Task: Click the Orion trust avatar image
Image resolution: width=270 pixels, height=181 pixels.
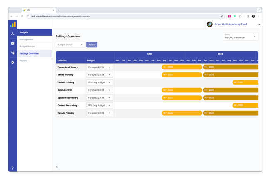Action: (x=210, y=25)
